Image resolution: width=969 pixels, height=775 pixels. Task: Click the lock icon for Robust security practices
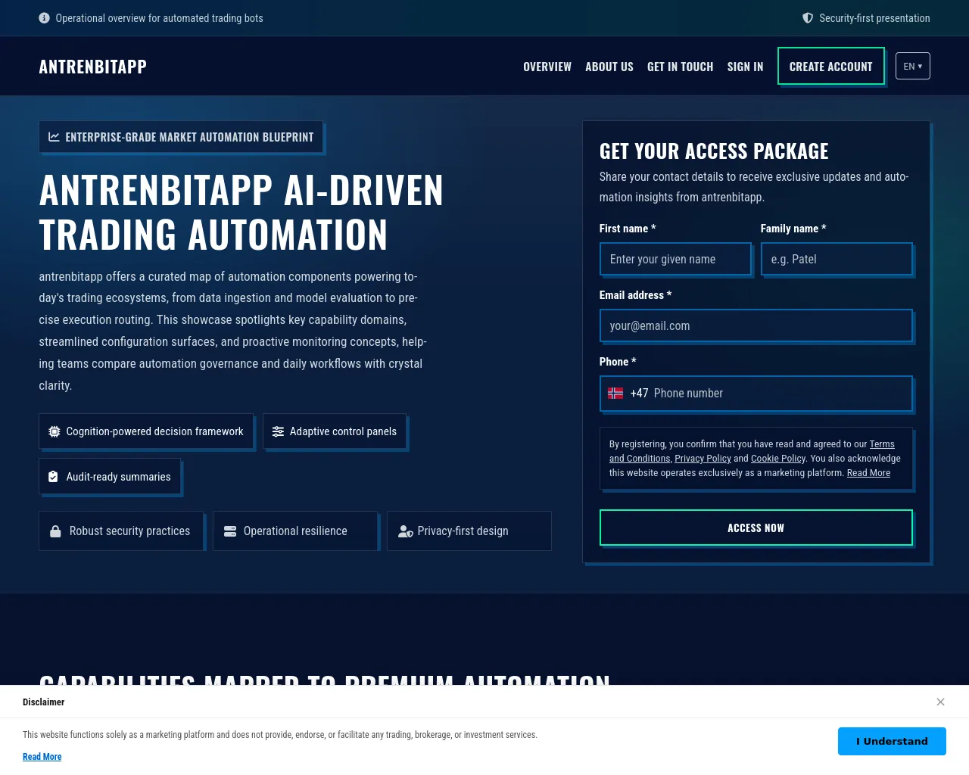point(55,531)
